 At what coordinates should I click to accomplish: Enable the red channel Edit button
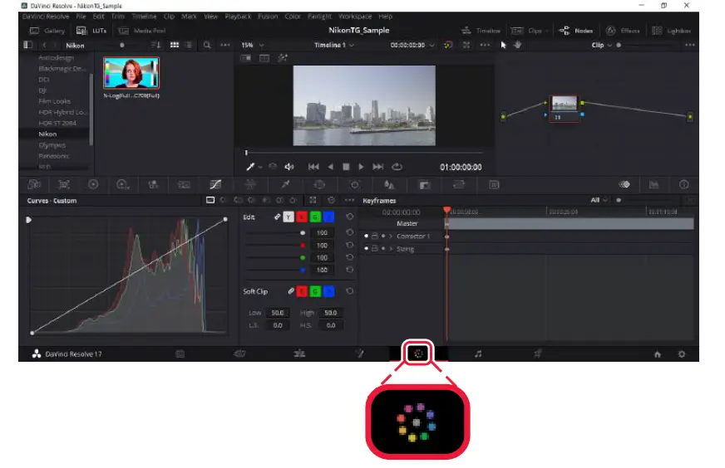pos(302,217)
